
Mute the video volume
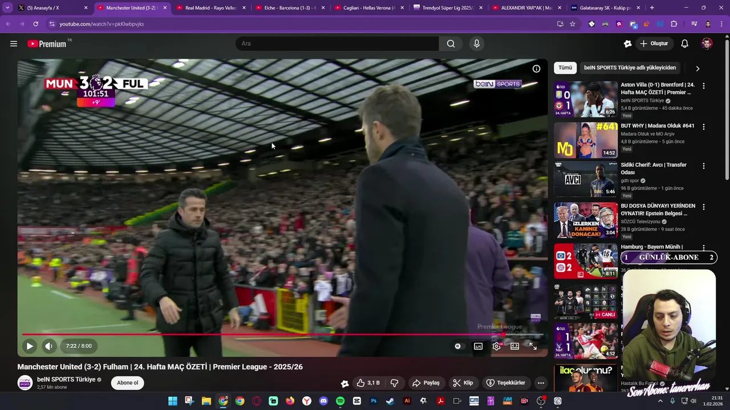48,346
